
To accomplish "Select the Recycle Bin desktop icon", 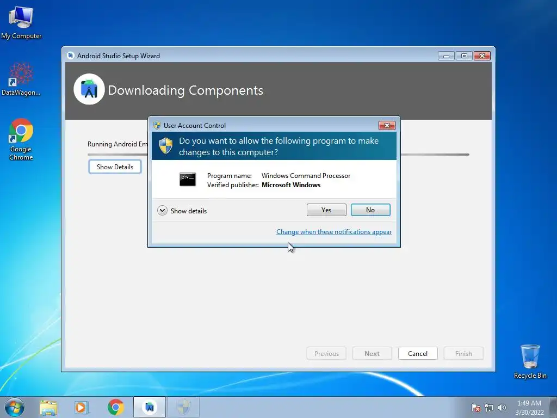I will [x=530, y=361].
